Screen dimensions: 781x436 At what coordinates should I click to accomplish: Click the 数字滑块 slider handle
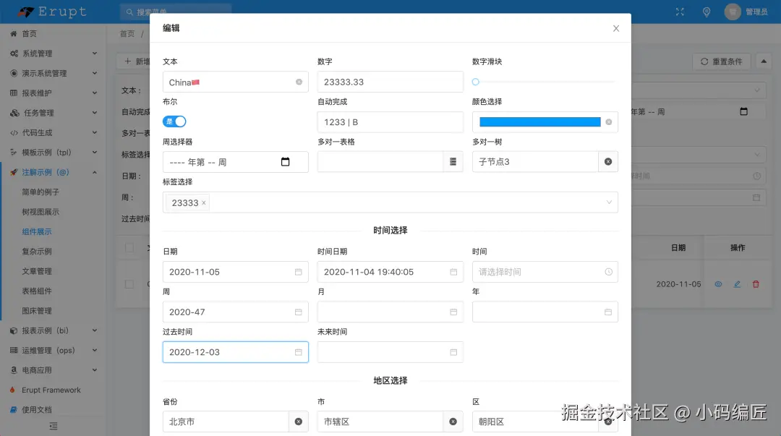(476, 82)
